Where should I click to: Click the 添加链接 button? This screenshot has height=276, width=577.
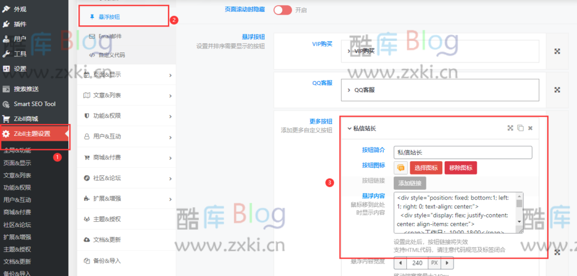click(x=410, y=183)
